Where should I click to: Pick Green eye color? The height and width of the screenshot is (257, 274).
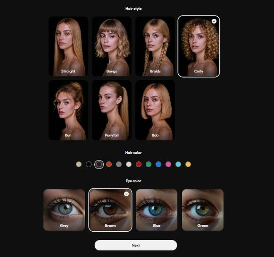tap(203, 210)
